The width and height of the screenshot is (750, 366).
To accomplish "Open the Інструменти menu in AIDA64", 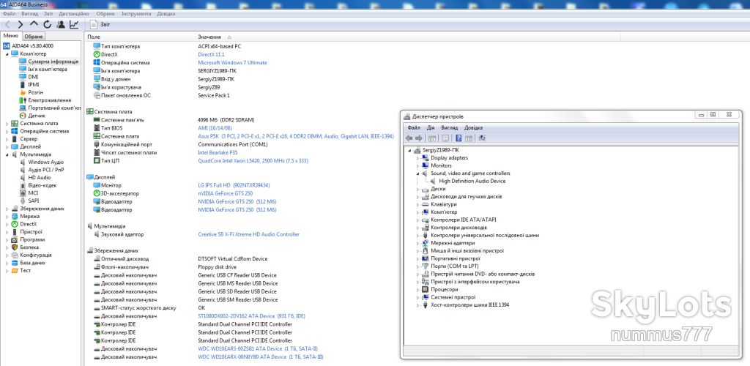I will click(136, 14).
